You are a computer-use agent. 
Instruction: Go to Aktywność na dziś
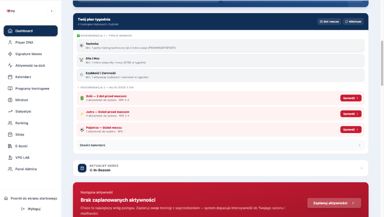point(31,65)
